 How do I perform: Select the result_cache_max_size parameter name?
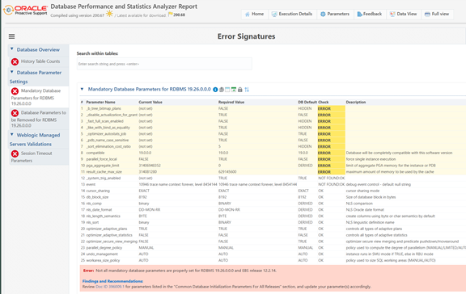pyautogui.click(x=104, y=172)
